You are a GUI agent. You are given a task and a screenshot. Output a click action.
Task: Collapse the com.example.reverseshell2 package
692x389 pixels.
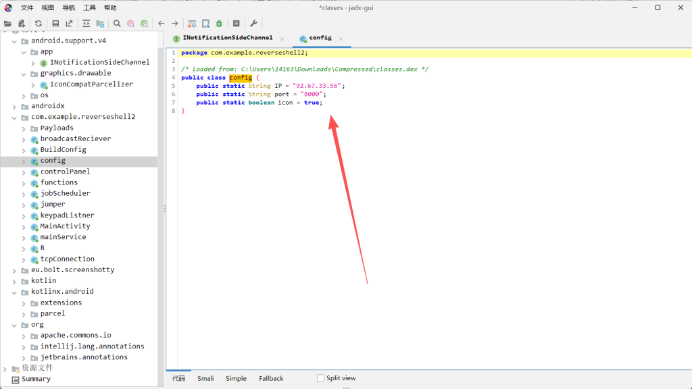pyautogui.click(x=16, y=117)
